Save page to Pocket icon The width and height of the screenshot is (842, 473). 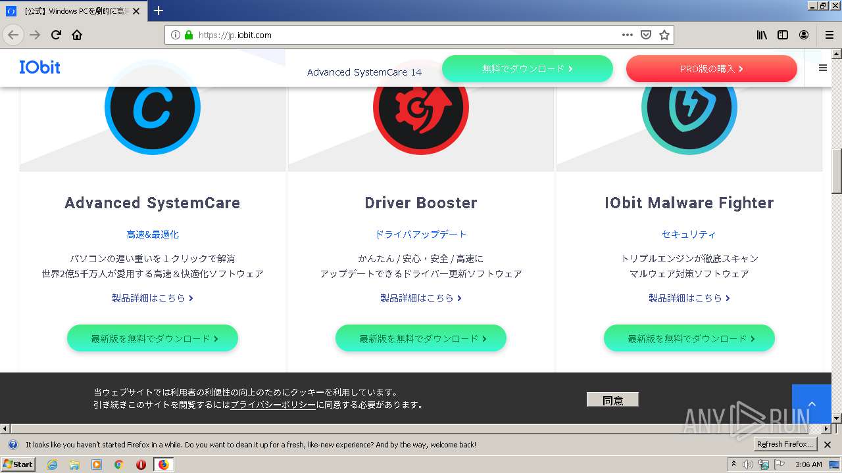pos(646,35)
